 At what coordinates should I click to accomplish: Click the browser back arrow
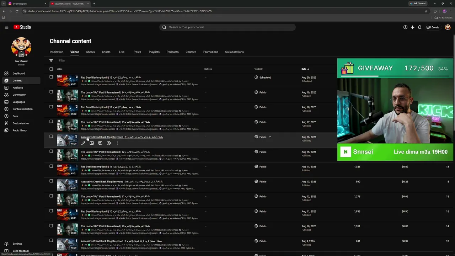tap(4, 11)
